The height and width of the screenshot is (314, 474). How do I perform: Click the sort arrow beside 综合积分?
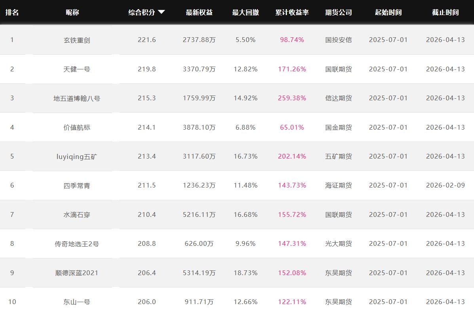coord(161,12)
